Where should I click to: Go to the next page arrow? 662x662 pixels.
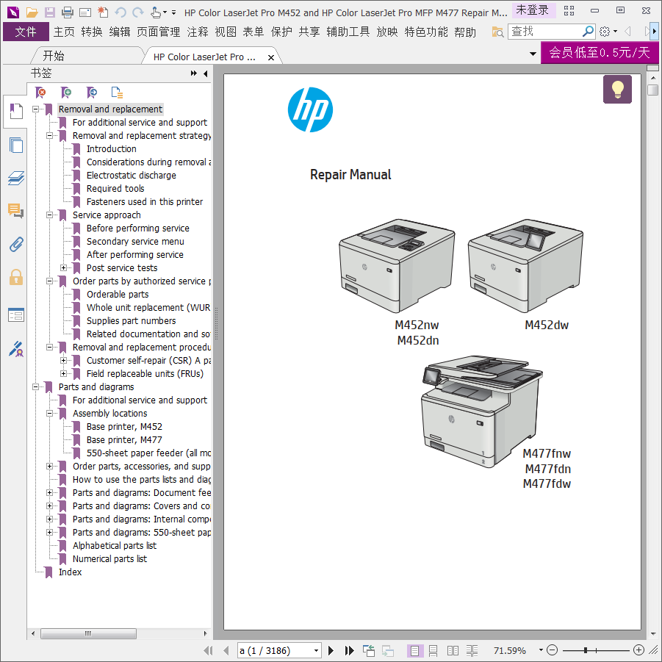[x=331, y=650]
